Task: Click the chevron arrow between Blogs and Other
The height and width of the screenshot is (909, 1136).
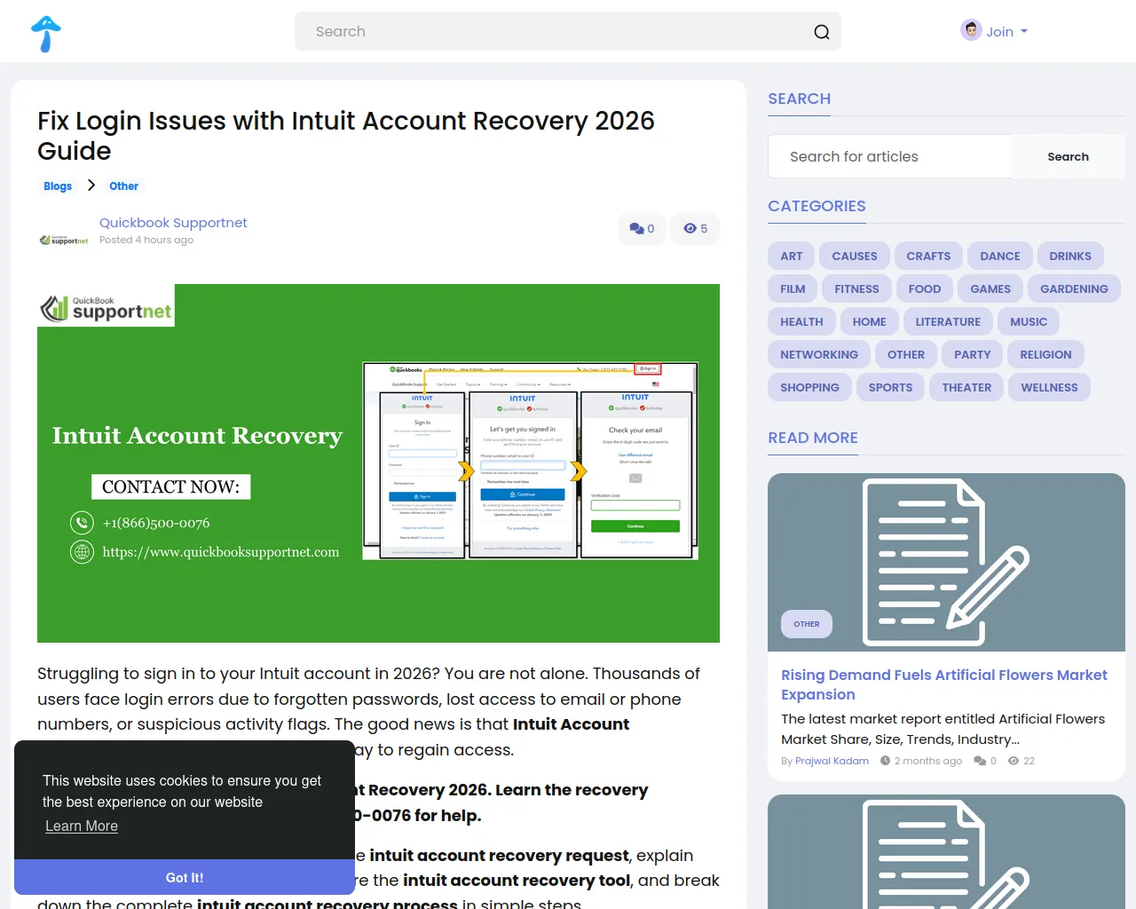Action: coord(91,186)
